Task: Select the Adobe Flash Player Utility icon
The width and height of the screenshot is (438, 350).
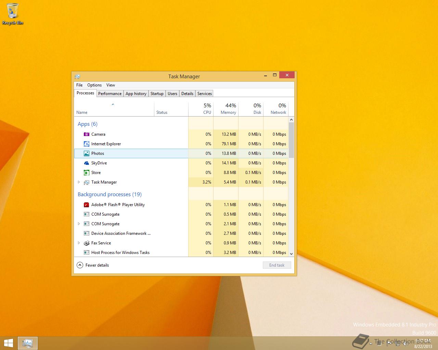Action: tap(87, 205)
